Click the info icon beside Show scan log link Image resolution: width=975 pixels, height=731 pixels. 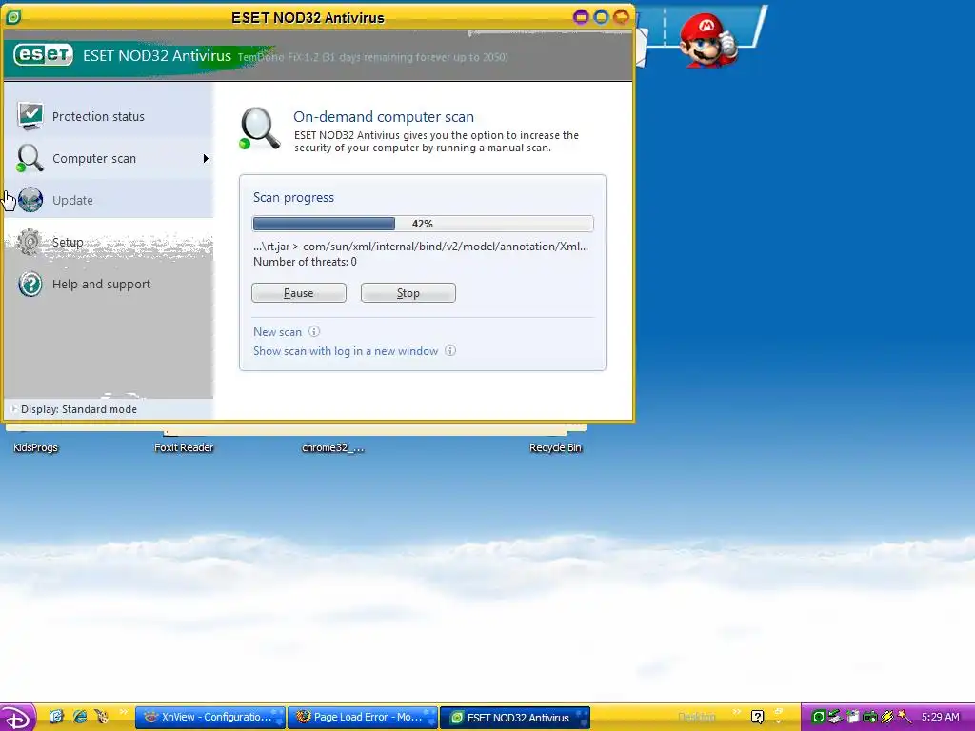point(450,350)
